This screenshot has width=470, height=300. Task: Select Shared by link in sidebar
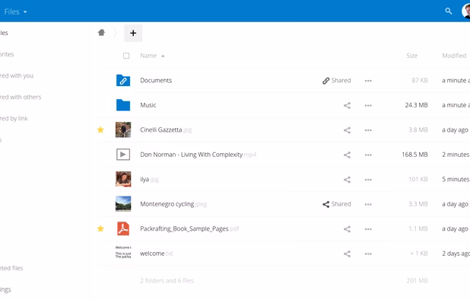(14, 119)
